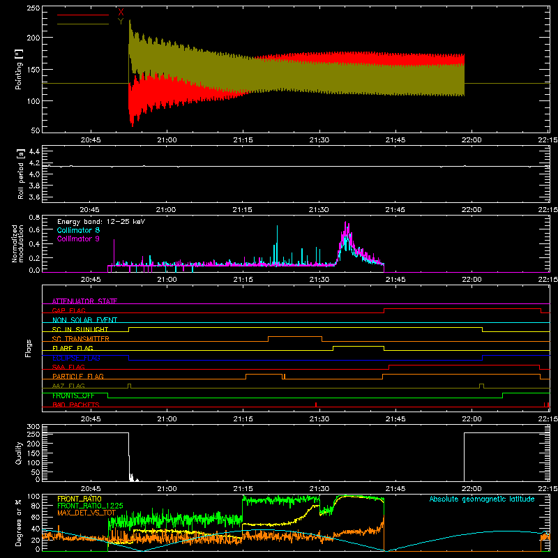Click the 21:00 tick under quality plot

pos(167,489)
